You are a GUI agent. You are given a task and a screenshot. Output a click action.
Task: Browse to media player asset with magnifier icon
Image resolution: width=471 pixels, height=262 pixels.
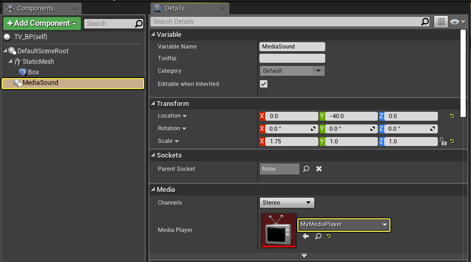pos(318,237)
